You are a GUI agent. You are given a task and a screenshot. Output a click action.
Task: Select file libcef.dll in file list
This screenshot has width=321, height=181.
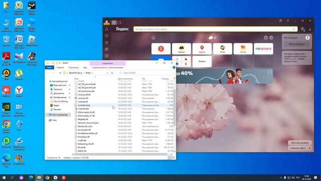pos(81,147)
